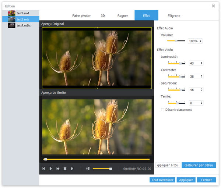Open the Rogner tab
The height and width of the screenshot is (188, 221).
click(x=123, y=16)
